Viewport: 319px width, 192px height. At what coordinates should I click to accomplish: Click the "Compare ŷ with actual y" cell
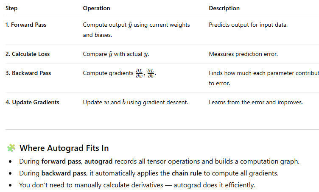point(116,54)
